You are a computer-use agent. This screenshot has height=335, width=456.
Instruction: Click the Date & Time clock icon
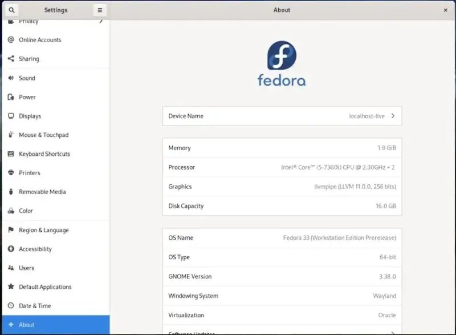[11, 305]
